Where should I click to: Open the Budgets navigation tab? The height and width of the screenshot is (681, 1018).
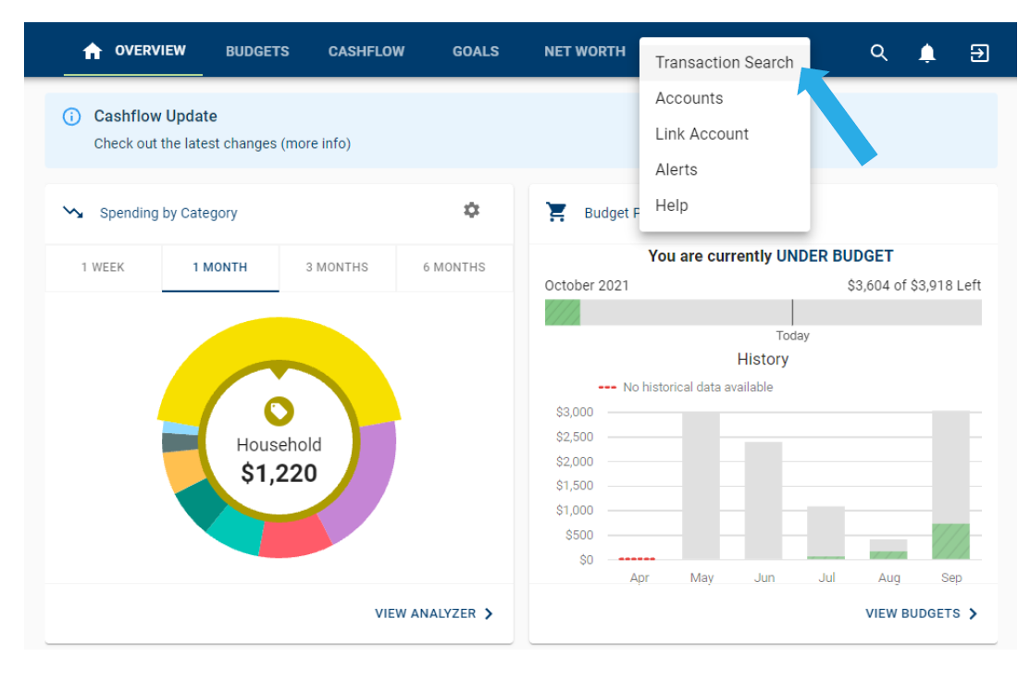point(257,52)
